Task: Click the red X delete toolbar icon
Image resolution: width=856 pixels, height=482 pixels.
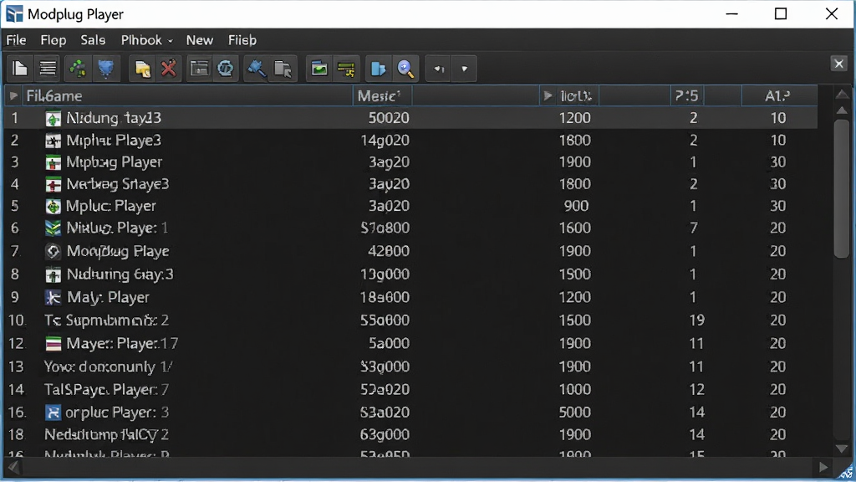Action: tap(169, 69)
